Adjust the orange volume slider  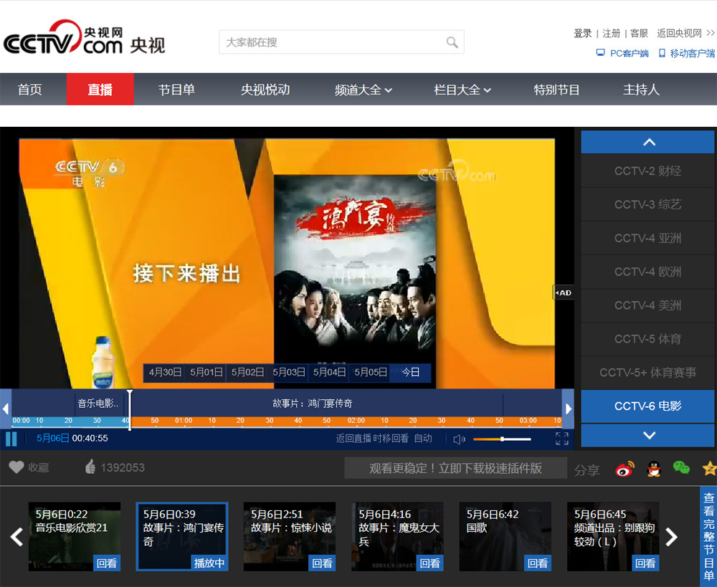click(x=502, y=439)
